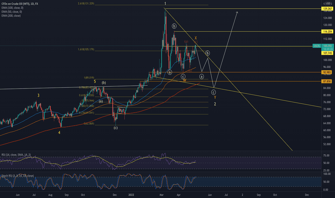Click the RSI (14, close, SMA, 14, 2) label
The width and height of the screenshot is (335, 198).
tap(16, 154)
